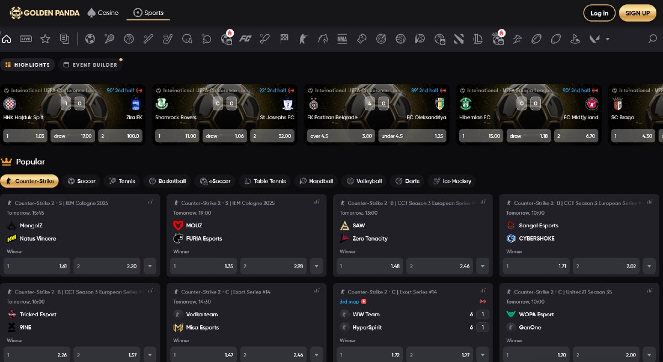Bet on FURIA Esports at 2.98
Screen dimensions: 663x362
[273, 266]
